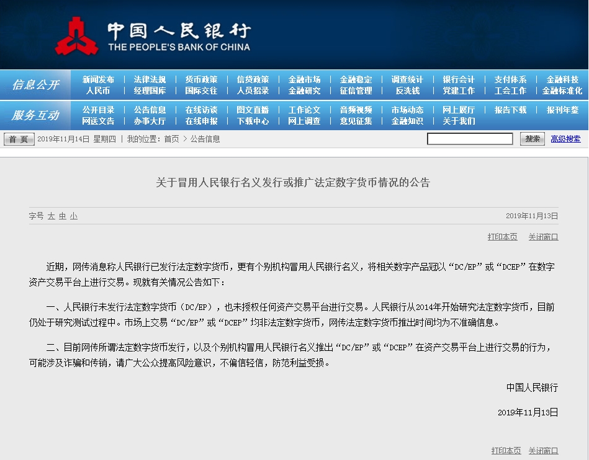Click 首页 in the breadcrumb path
This screenshot has width=589, height=460.
pyautogui.click(x=171, y=139)
